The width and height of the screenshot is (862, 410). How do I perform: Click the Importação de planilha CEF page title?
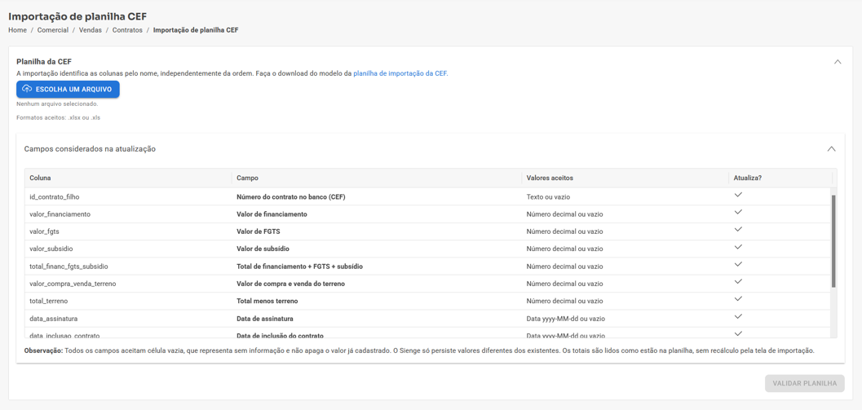pos(77,16)
